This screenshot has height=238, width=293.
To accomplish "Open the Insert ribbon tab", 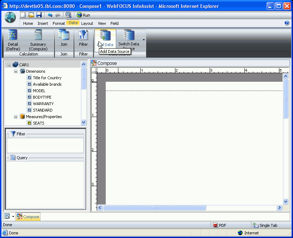I will (43, 23).
